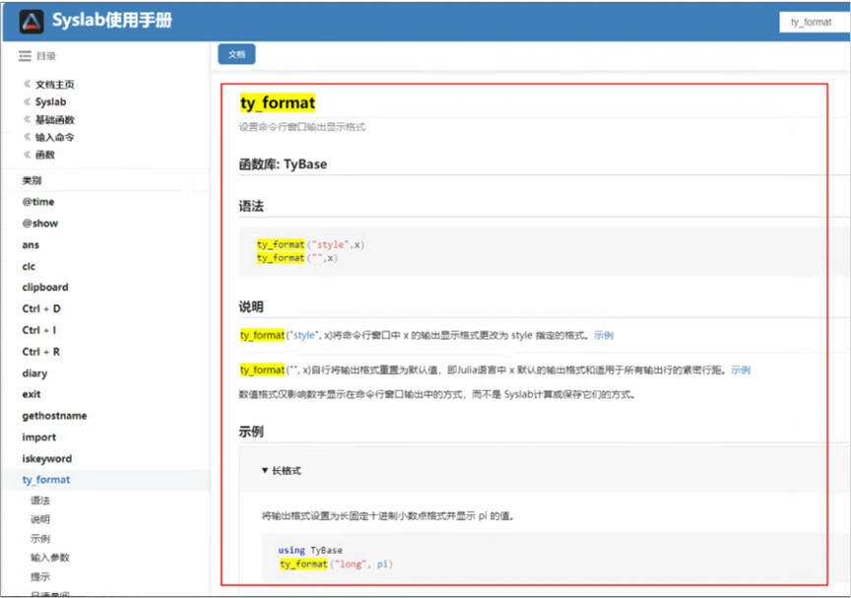The height and width of the screenshot is (598, 851).
Task: Select diary in the sidebar
Action: click(x=34, y=373)
